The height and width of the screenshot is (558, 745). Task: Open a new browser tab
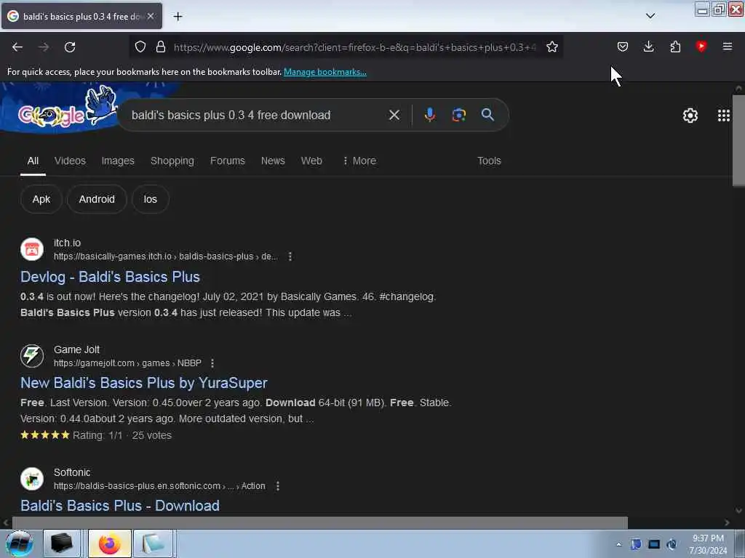pos(178,17)
